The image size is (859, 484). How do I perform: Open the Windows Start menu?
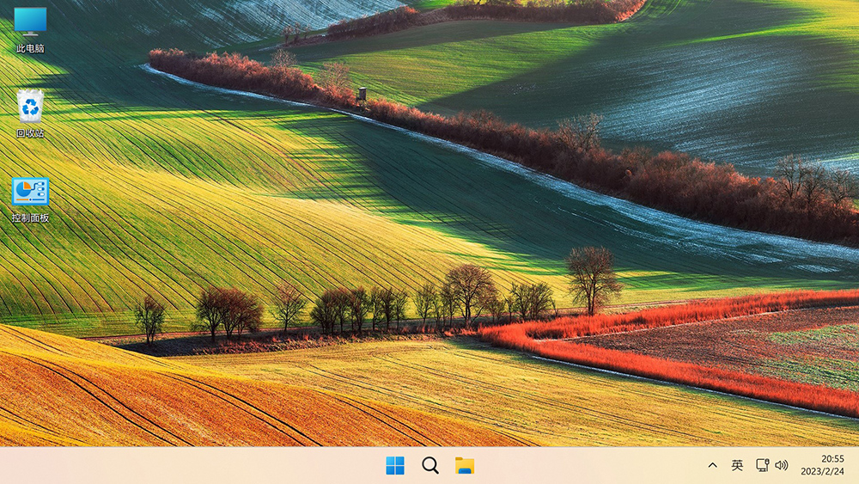pos(395,465)
